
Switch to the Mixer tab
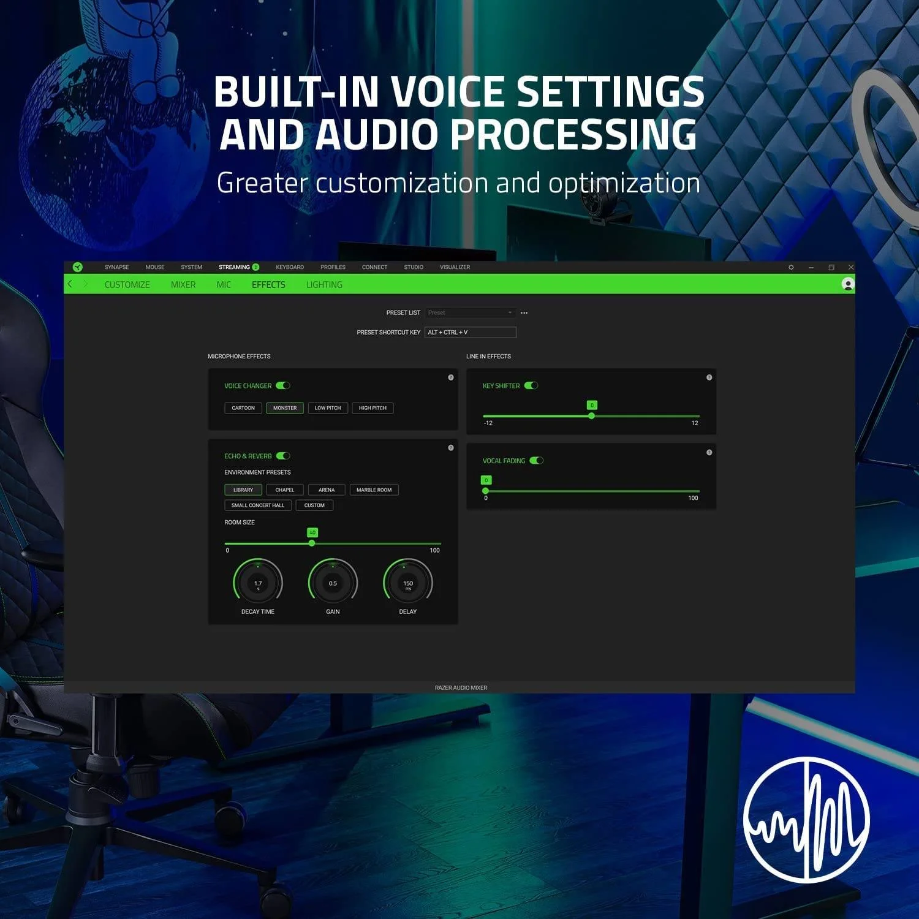click(x=183, y=284)
